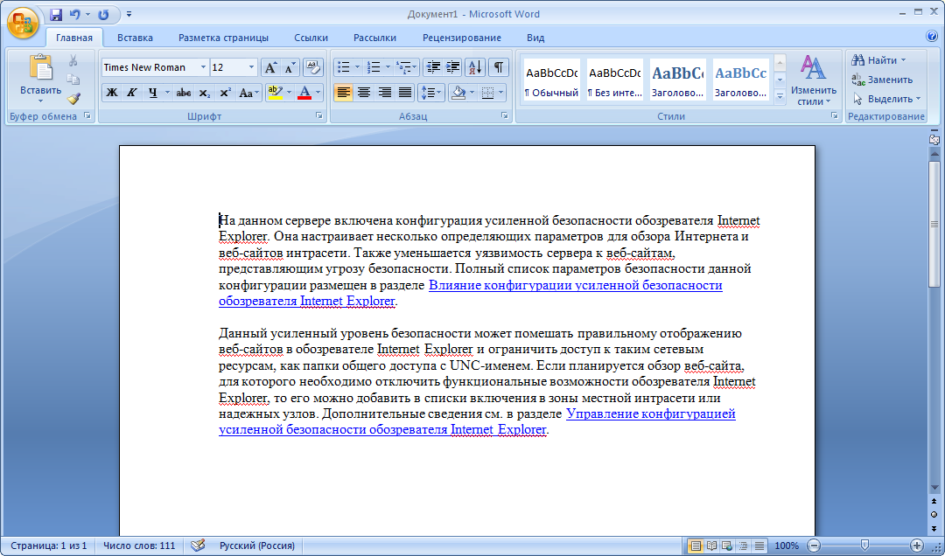Open the round Office button menu

tap(23, 23)
